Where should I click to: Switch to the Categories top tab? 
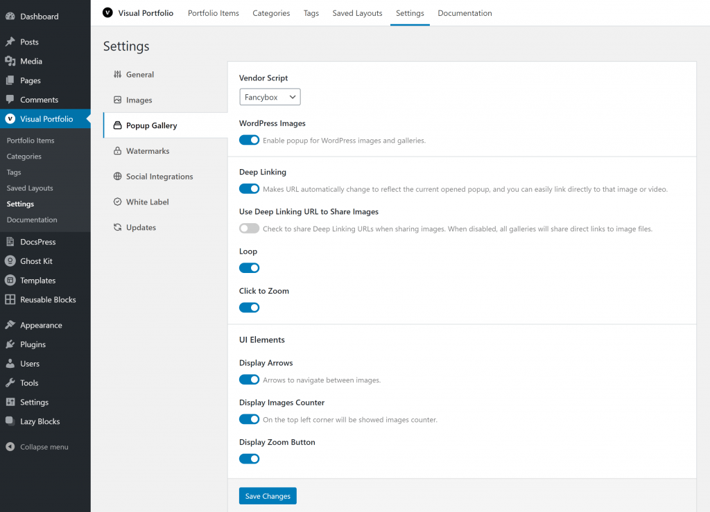pyautogui.click(x=271, y=13)
